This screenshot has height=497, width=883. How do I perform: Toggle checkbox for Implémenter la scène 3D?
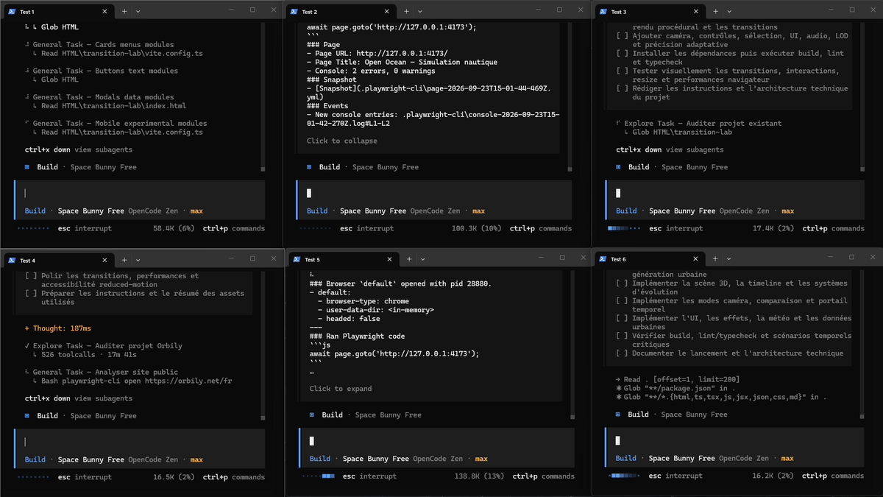point(623,283)
